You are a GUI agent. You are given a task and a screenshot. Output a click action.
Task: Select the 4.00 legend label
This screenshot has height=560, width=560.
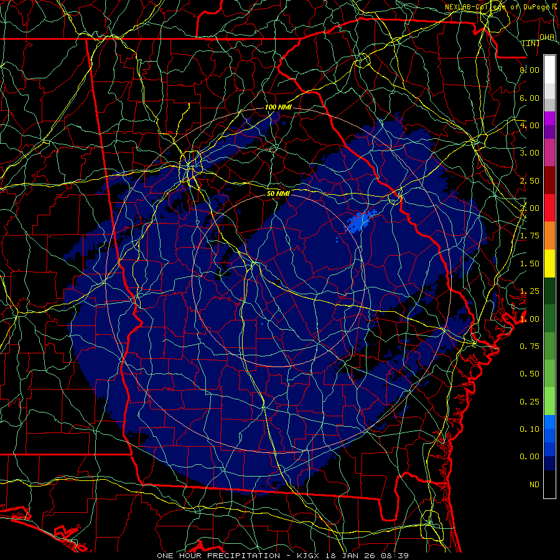pyautogui.click(x=530, y=125)
